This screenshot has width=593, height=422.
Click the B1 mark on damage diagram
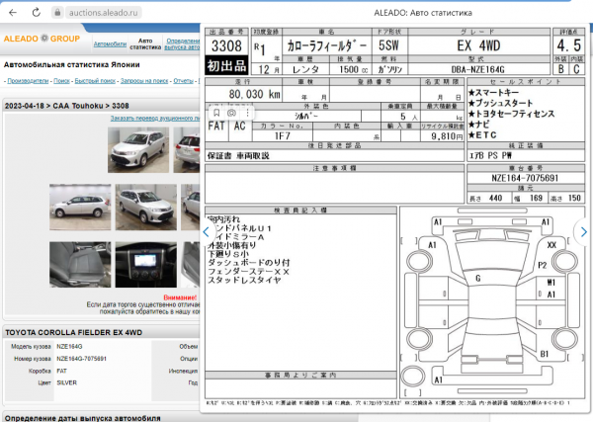point(544,354)
